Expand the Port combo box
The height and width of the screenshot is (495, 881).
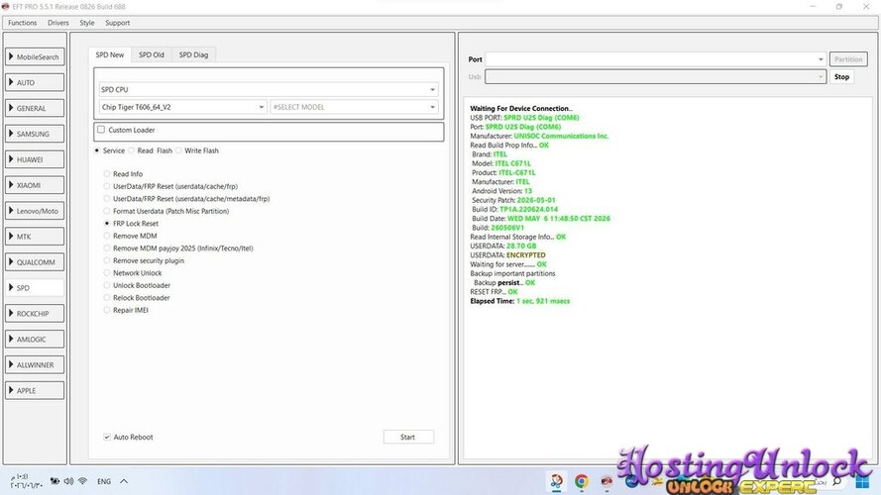656,59
